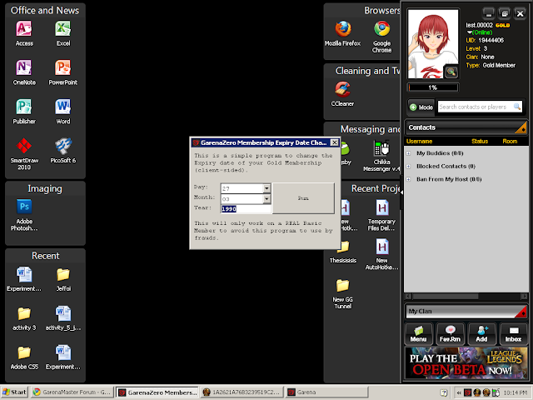Open the Day dropdown arrow
Screen dimensions: 533x400
pyautogui.click(x=266, y=187)
